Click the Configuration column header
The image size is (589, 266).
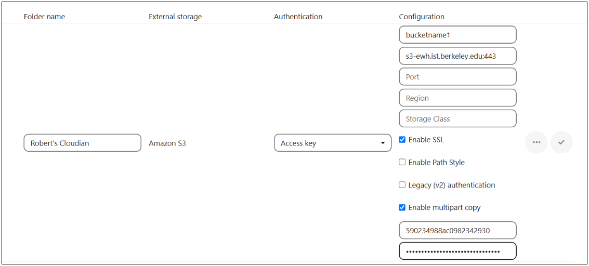(x=422, y=17)
